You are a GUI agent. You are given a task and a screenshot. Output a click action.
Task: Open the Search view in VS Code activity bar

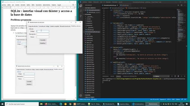click(x=81, y=11)
